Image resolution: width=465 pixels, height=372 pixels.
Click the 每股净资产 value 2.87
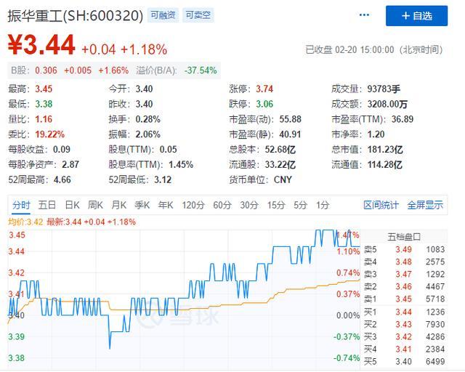click(70, 164)
